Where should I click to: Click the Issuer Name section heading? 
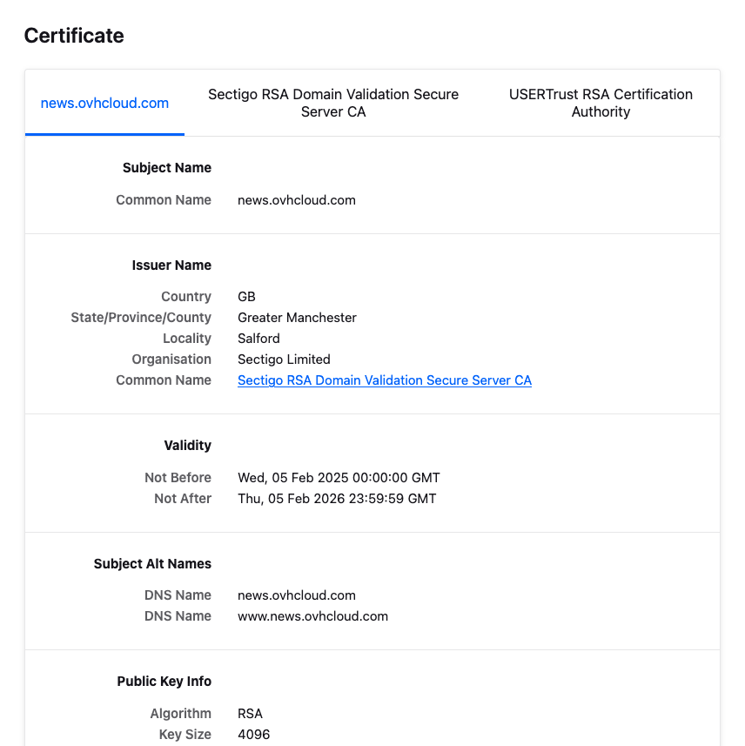tap(171, 265)
